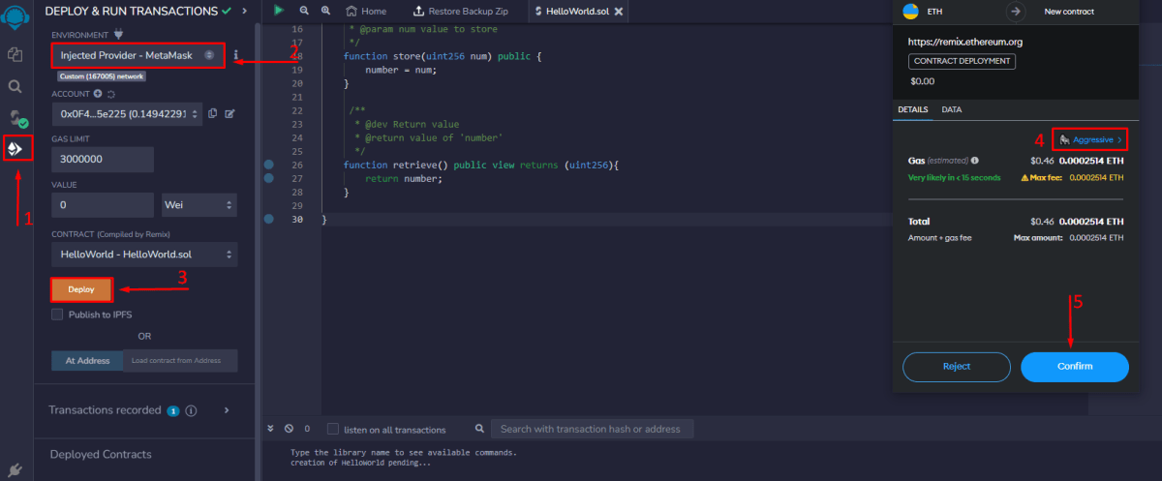This screenshot has height=481, width=1162.
Task: Open environment info icon beside MetaMask selector
Action: coord(235,55)
